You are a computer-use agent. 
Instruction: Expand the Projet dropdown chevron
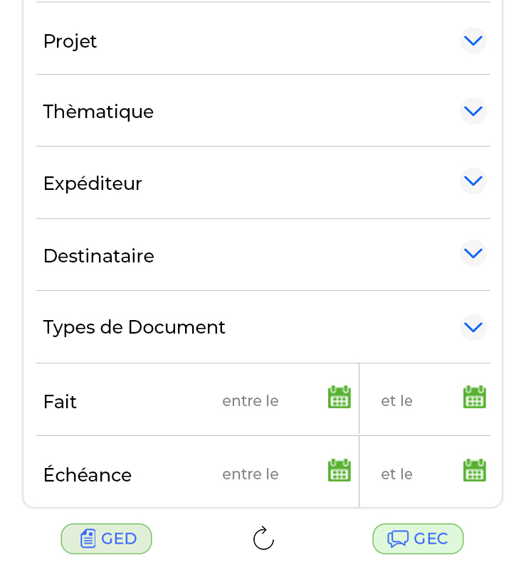coord(473,41)
